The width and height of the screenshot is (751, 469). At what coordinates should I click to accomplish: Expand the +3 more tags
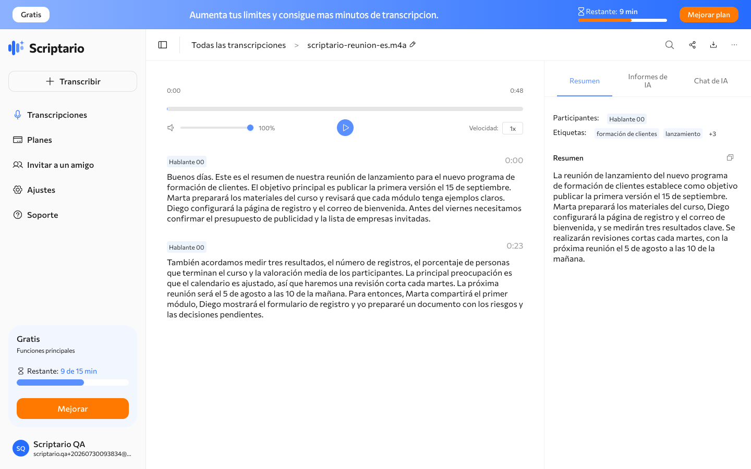pyautogui.click(x=712, y=134)
